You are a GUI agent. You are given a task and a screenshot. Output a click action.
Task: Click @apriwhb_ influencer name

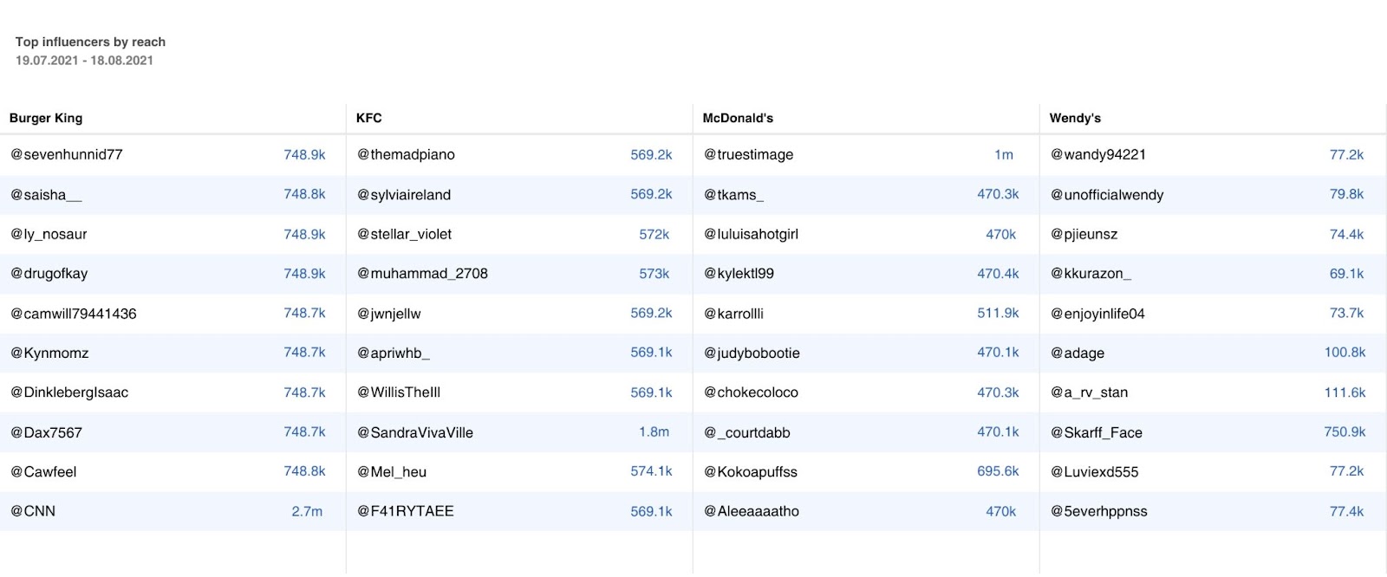[x=394, y=353]
